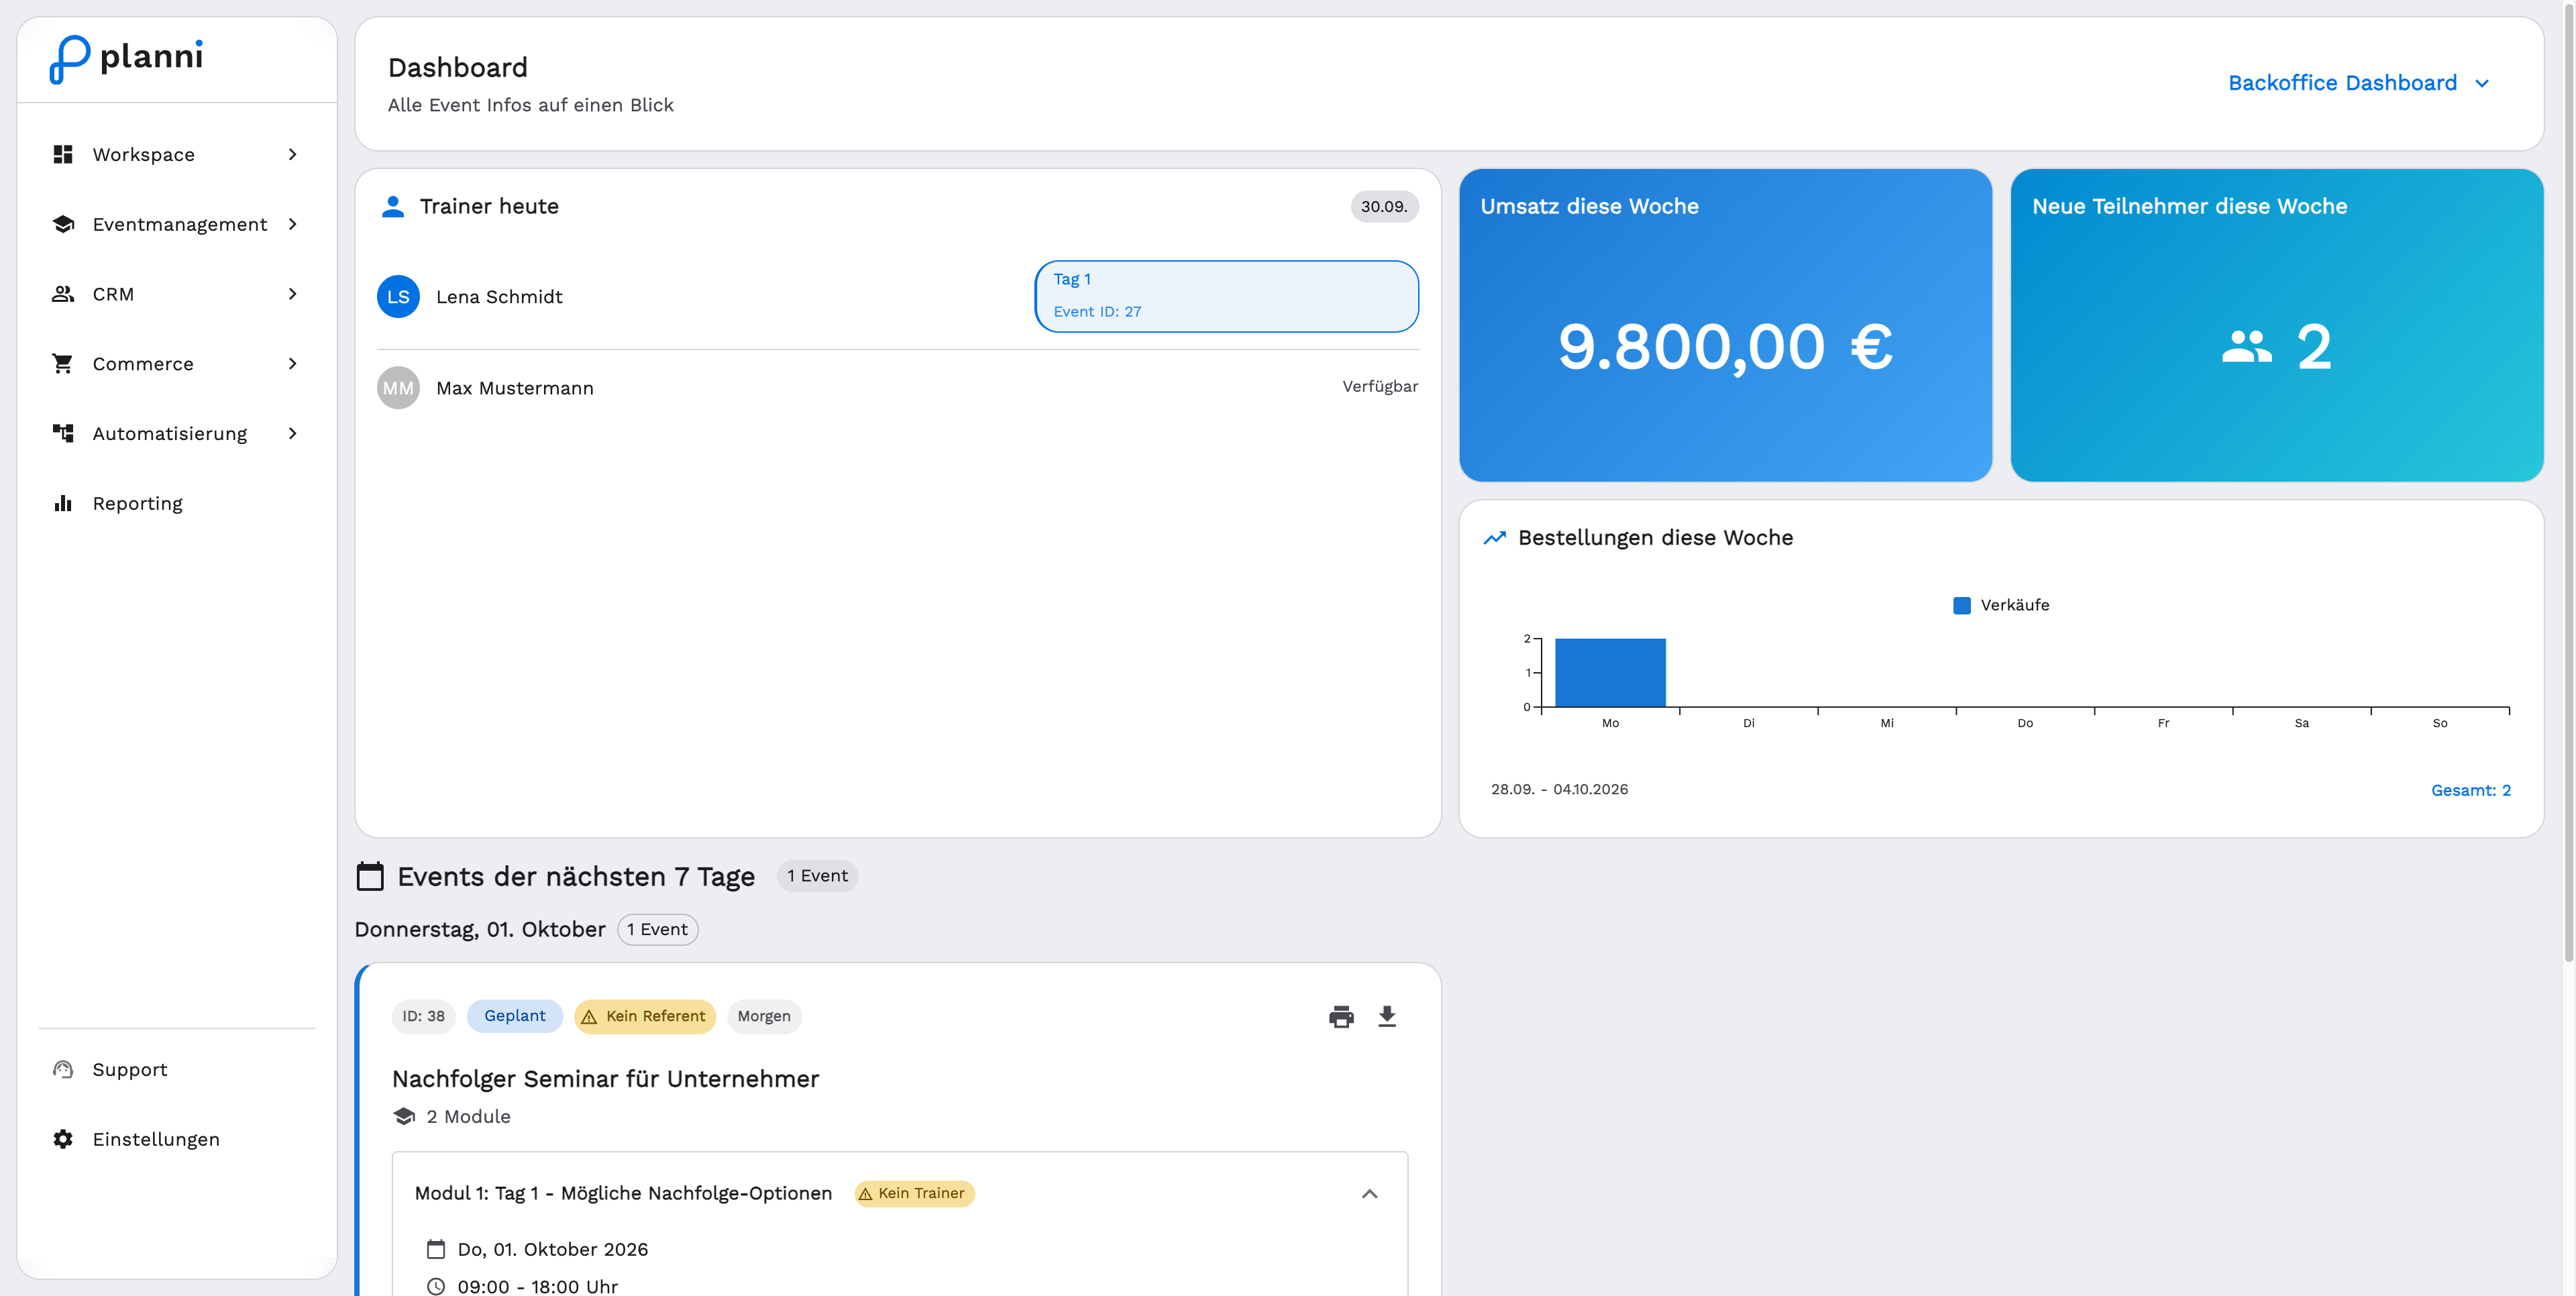
Task: Click the Support headset icon
Action: point(63,1069)
